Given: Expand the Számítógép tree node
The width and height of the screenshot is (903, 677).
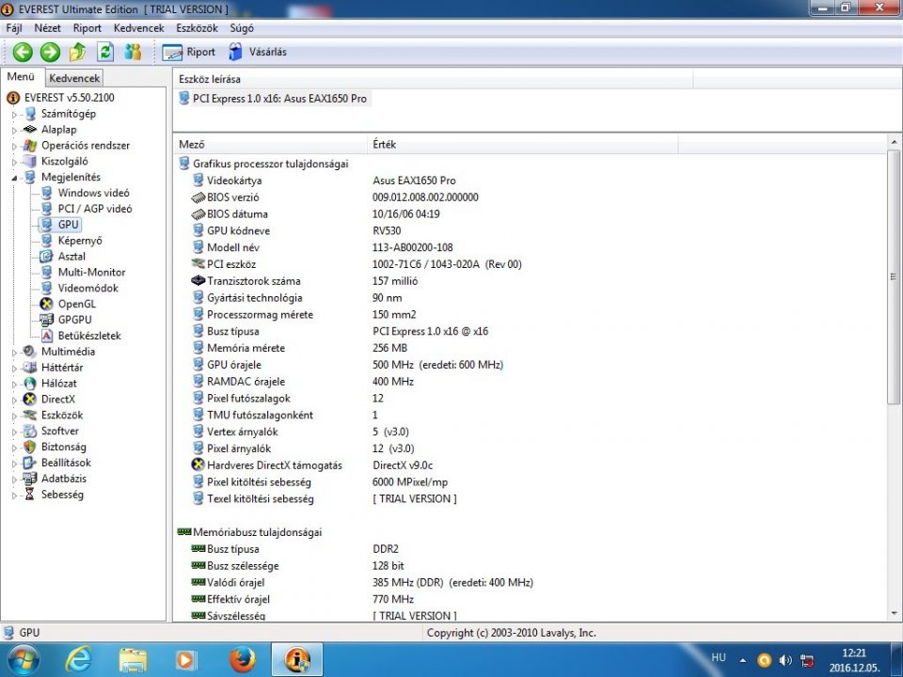Looking at the screenshot, I should tap(15, 115).
